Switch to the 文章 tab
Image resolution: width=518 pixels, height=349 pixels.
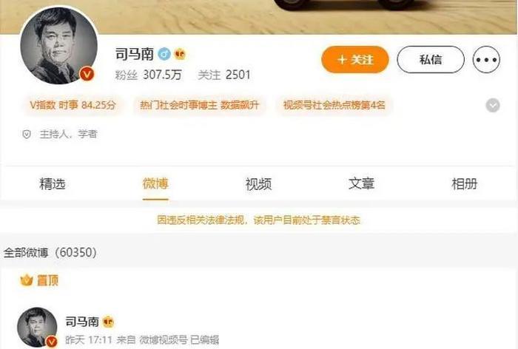[x=361, y=183]
